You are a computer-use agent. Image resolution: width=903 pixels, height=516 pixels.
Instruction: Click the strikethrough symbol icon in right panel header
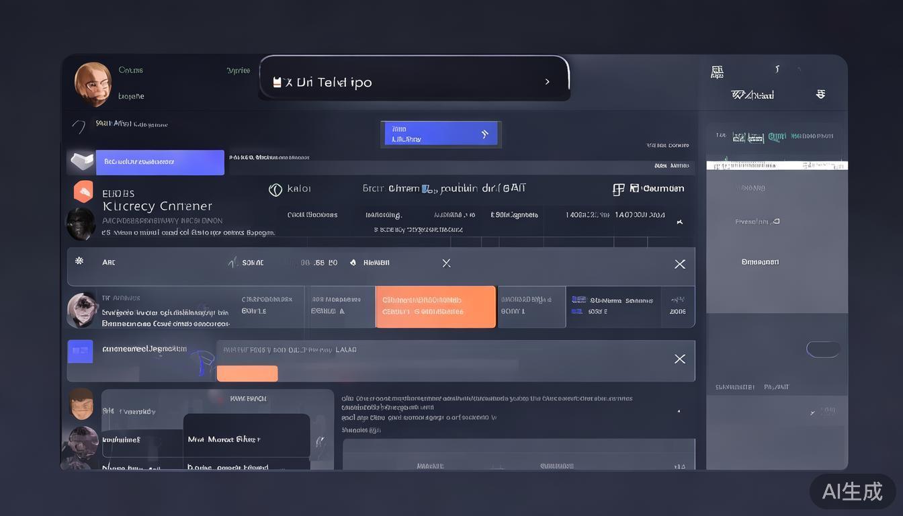point(820,95)
